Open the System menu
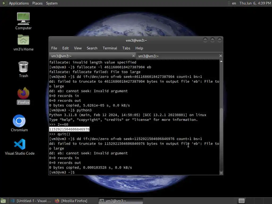This screenshot has width=272, height=204. [x=52, y=3]
